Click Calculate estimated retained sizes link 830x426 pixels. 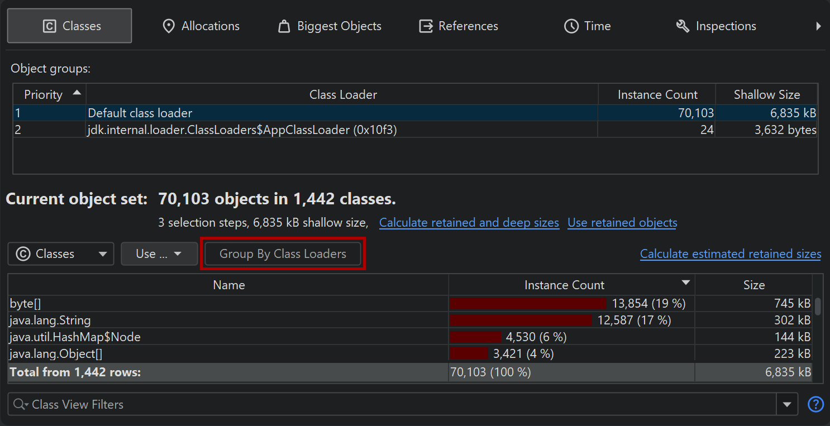click(x=730, y=254)
